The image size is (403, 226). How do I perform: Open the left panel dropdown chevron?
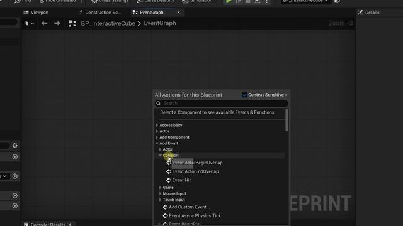4,176
